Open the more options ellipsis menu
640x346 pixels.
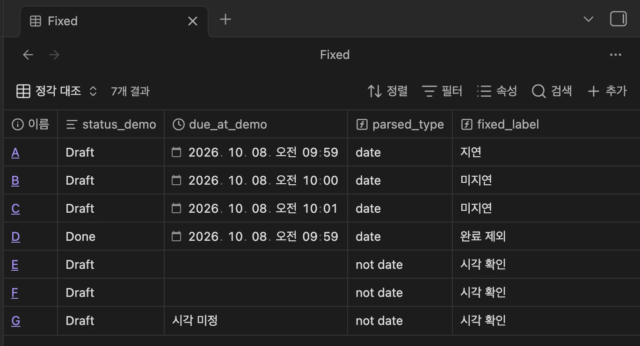pyautogui.click(x=616, y=55)
